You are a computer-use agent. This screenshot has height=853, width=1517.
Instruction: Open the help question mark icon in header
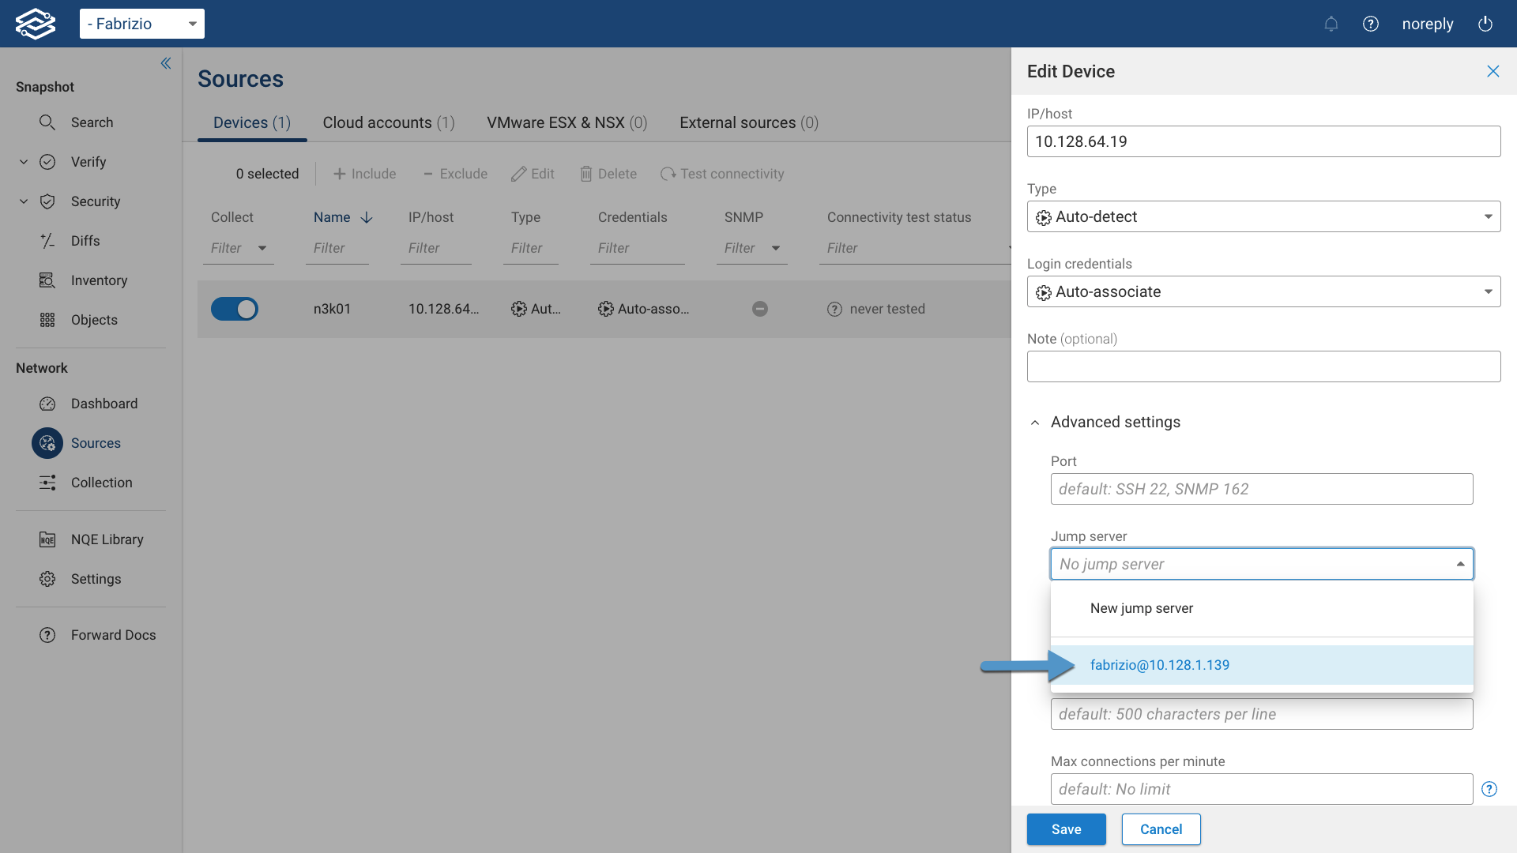tap(1371, 24)
